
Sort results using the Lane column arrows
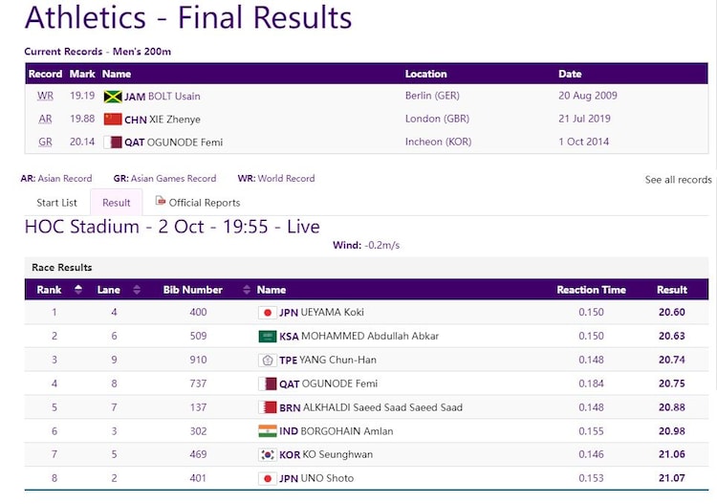point(137,290)
